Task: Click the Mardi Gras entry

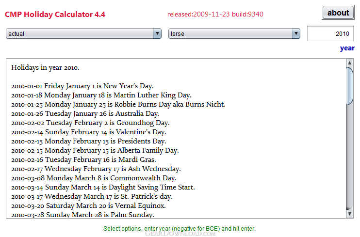Action: pyautogui.click(x=83, y=159)
